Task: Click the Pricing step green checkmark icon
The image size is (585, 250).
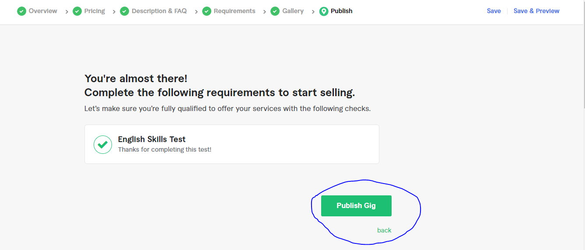Action: [77, 11]
